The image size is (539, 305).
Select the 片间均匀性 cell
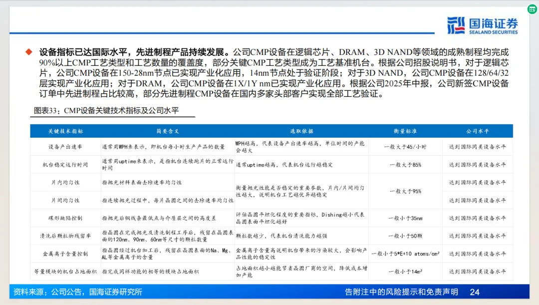65,200
